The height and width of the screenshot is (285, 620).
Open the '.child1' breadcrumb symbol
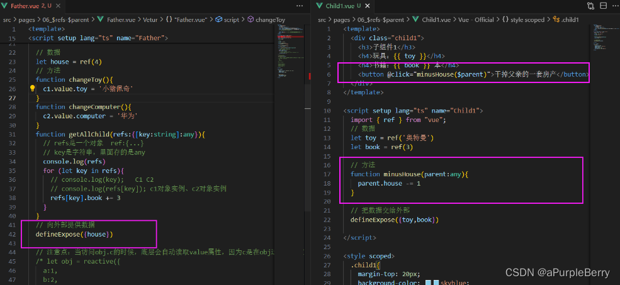click(565, 20)
